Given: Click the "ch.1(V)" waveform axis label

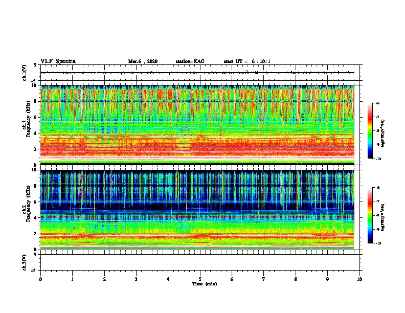Looking at the screenshot, I should click(x=24, y=73).
